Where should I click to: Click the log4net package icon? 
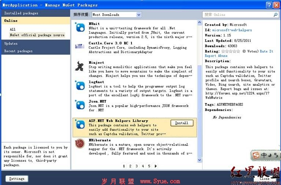pos(80,85)
